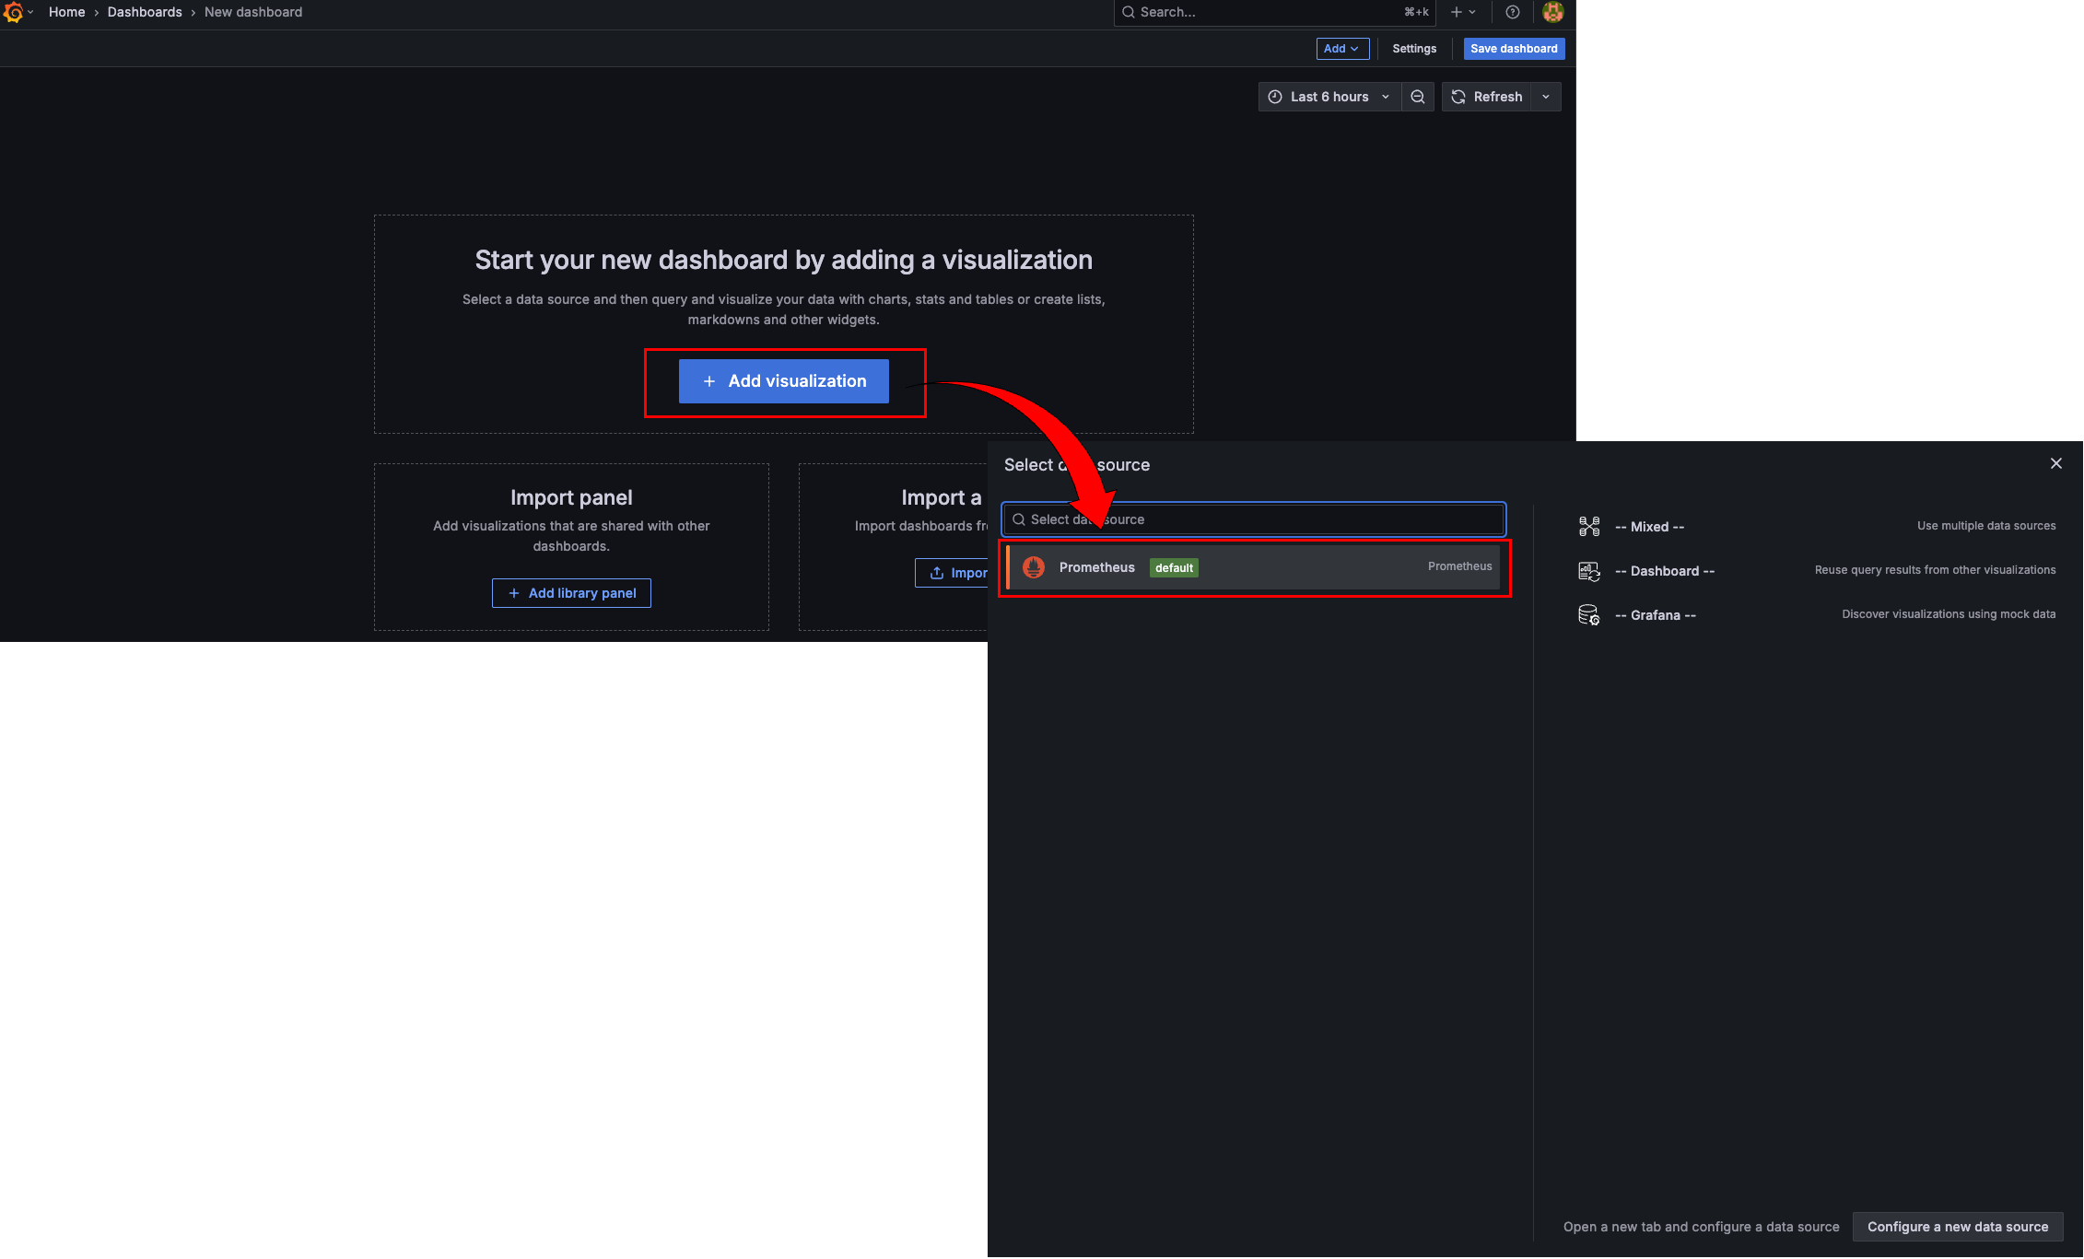
Task: Expand the Last 6 hours time picker
Action: coord(1329,97)
